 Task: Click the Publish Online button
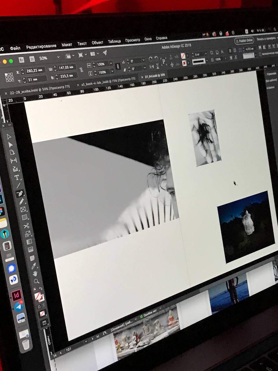pos(244,41)
